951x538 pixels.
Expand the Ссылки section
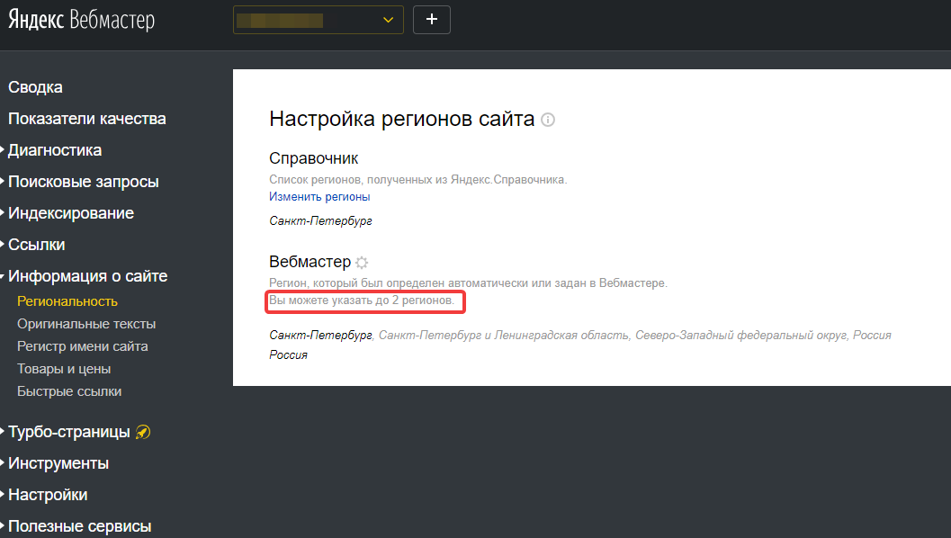[x=36, y=245]
